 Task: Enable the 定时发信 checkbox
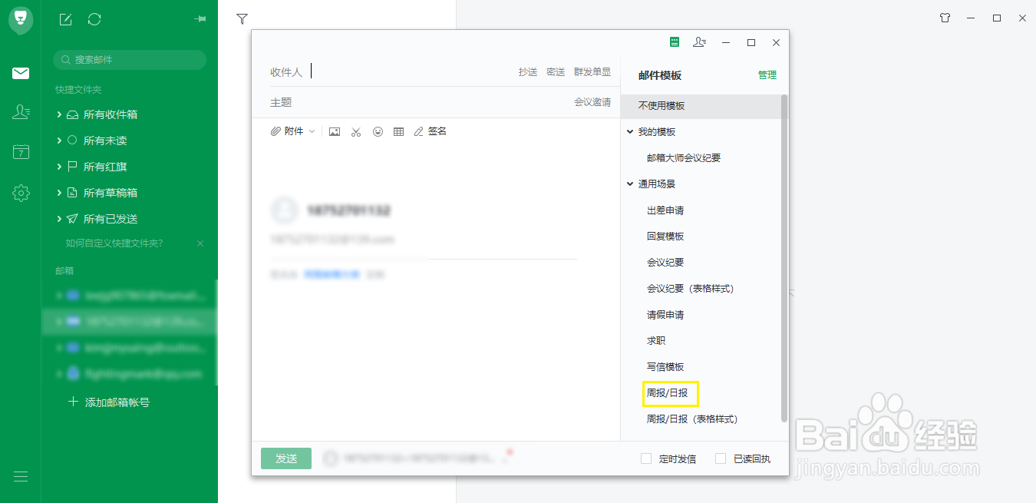pos(645,458)
